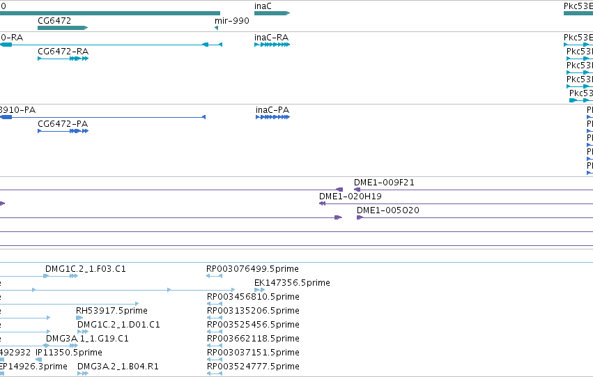
Task: Click the DMG3A.2_1.B04.R1 EST glyph
Action: [83, 374]
